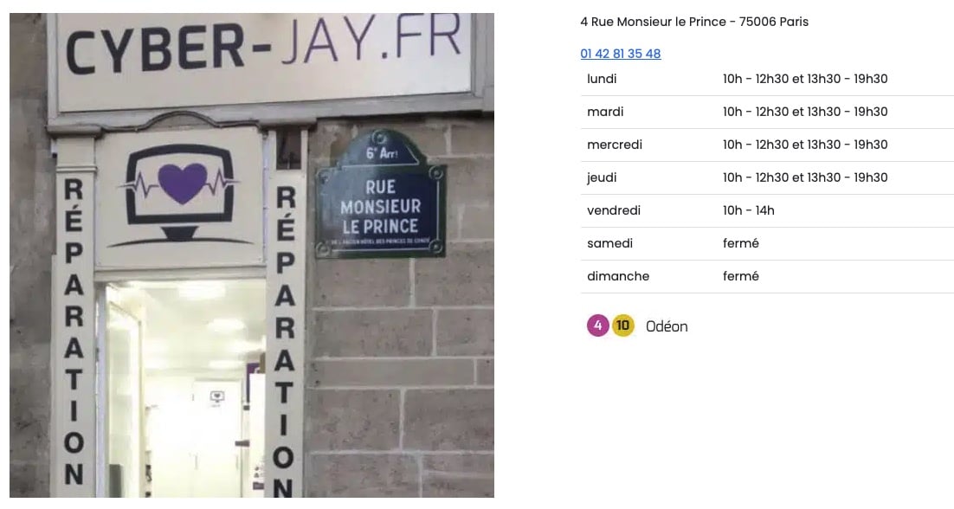Click the metro line 4 purple badge
This screenshot has height=509, width=954.
pos(597,326)
